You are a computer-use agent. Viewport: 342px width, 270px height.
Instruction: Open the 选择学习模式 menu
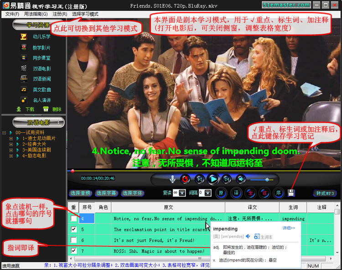tap(85, 14)
